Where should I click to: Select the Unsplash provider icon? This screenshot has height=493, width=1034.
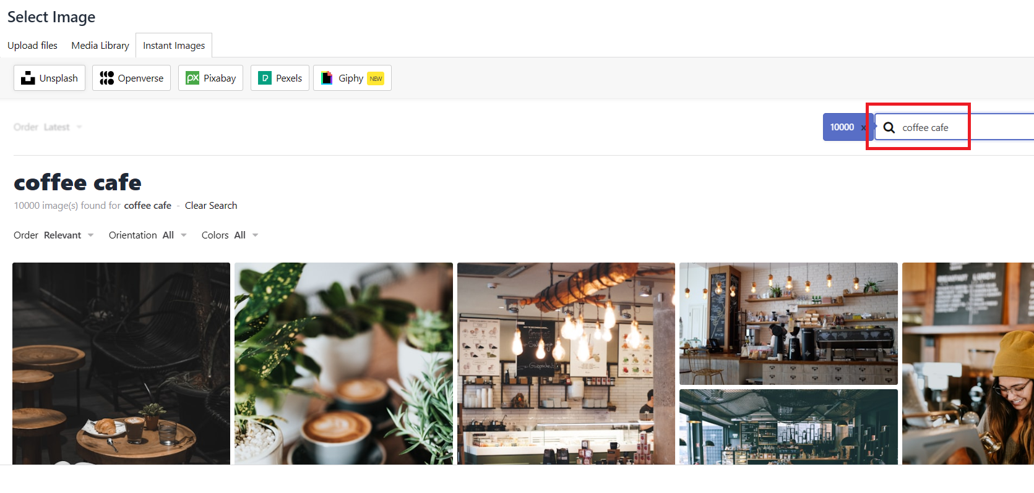[x=28, y=78]
